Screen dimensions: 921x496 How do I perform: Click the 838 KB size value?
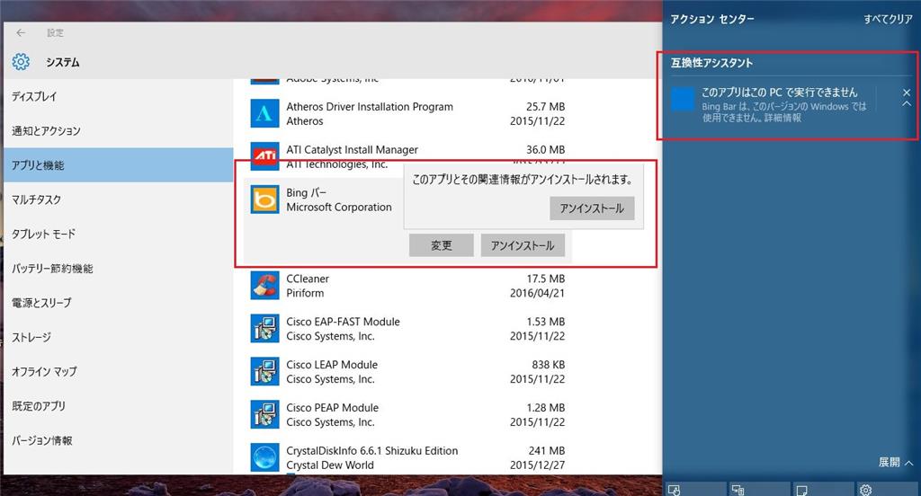pos(548,365)
